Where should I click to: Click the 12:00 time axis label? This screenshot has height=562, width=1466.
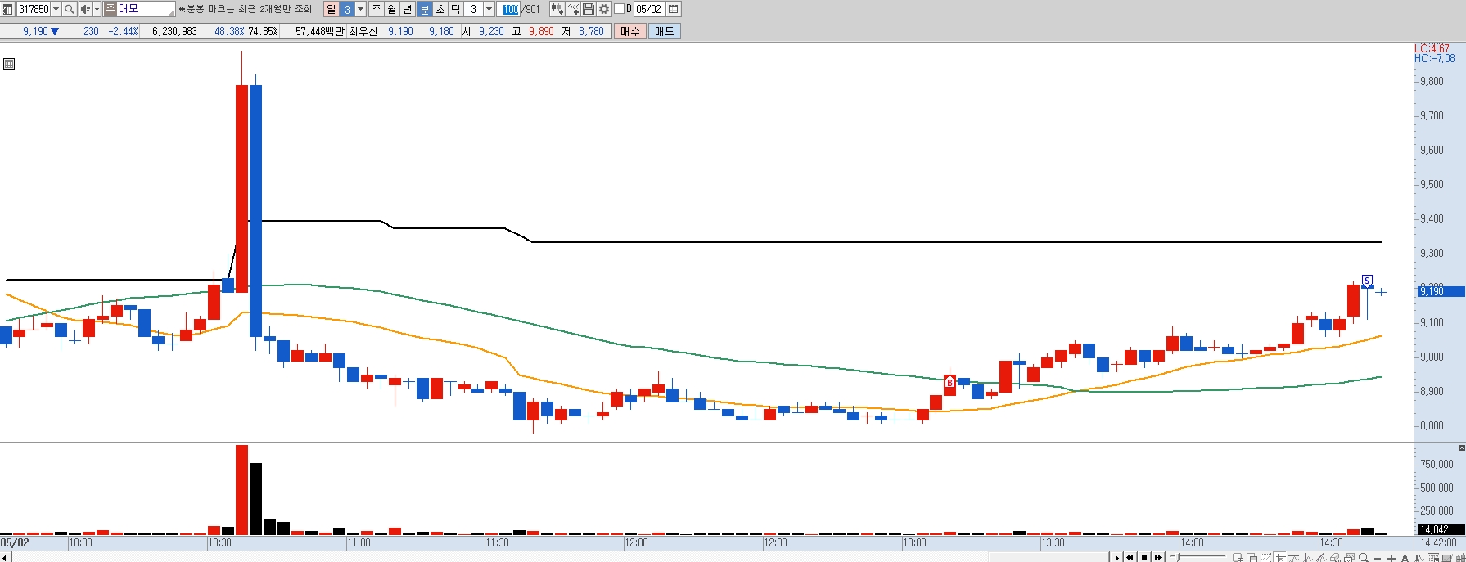point(636,542)
